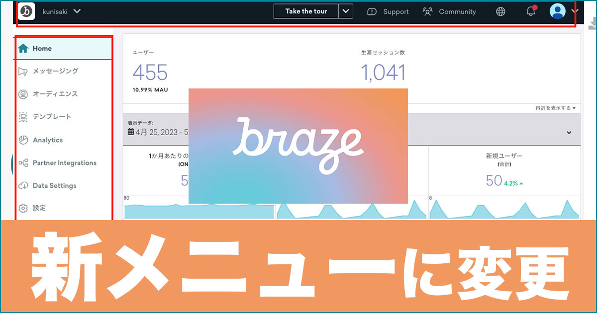Open the Take the tour dropdown arrow
This screenshot has width=597, height=313.
coord(347,11)
